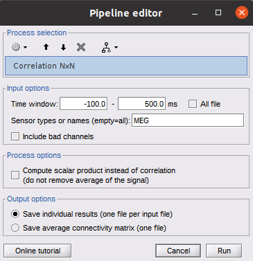Cancel the pipeline editor dialog
The width and height of the screenshot is (253, 261).
(x=178, y=251)
